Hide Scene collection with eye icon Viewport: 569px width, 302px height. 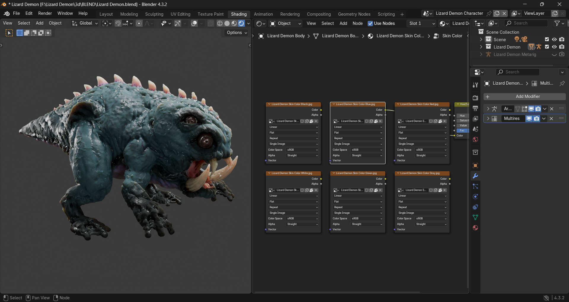[554, 39]
